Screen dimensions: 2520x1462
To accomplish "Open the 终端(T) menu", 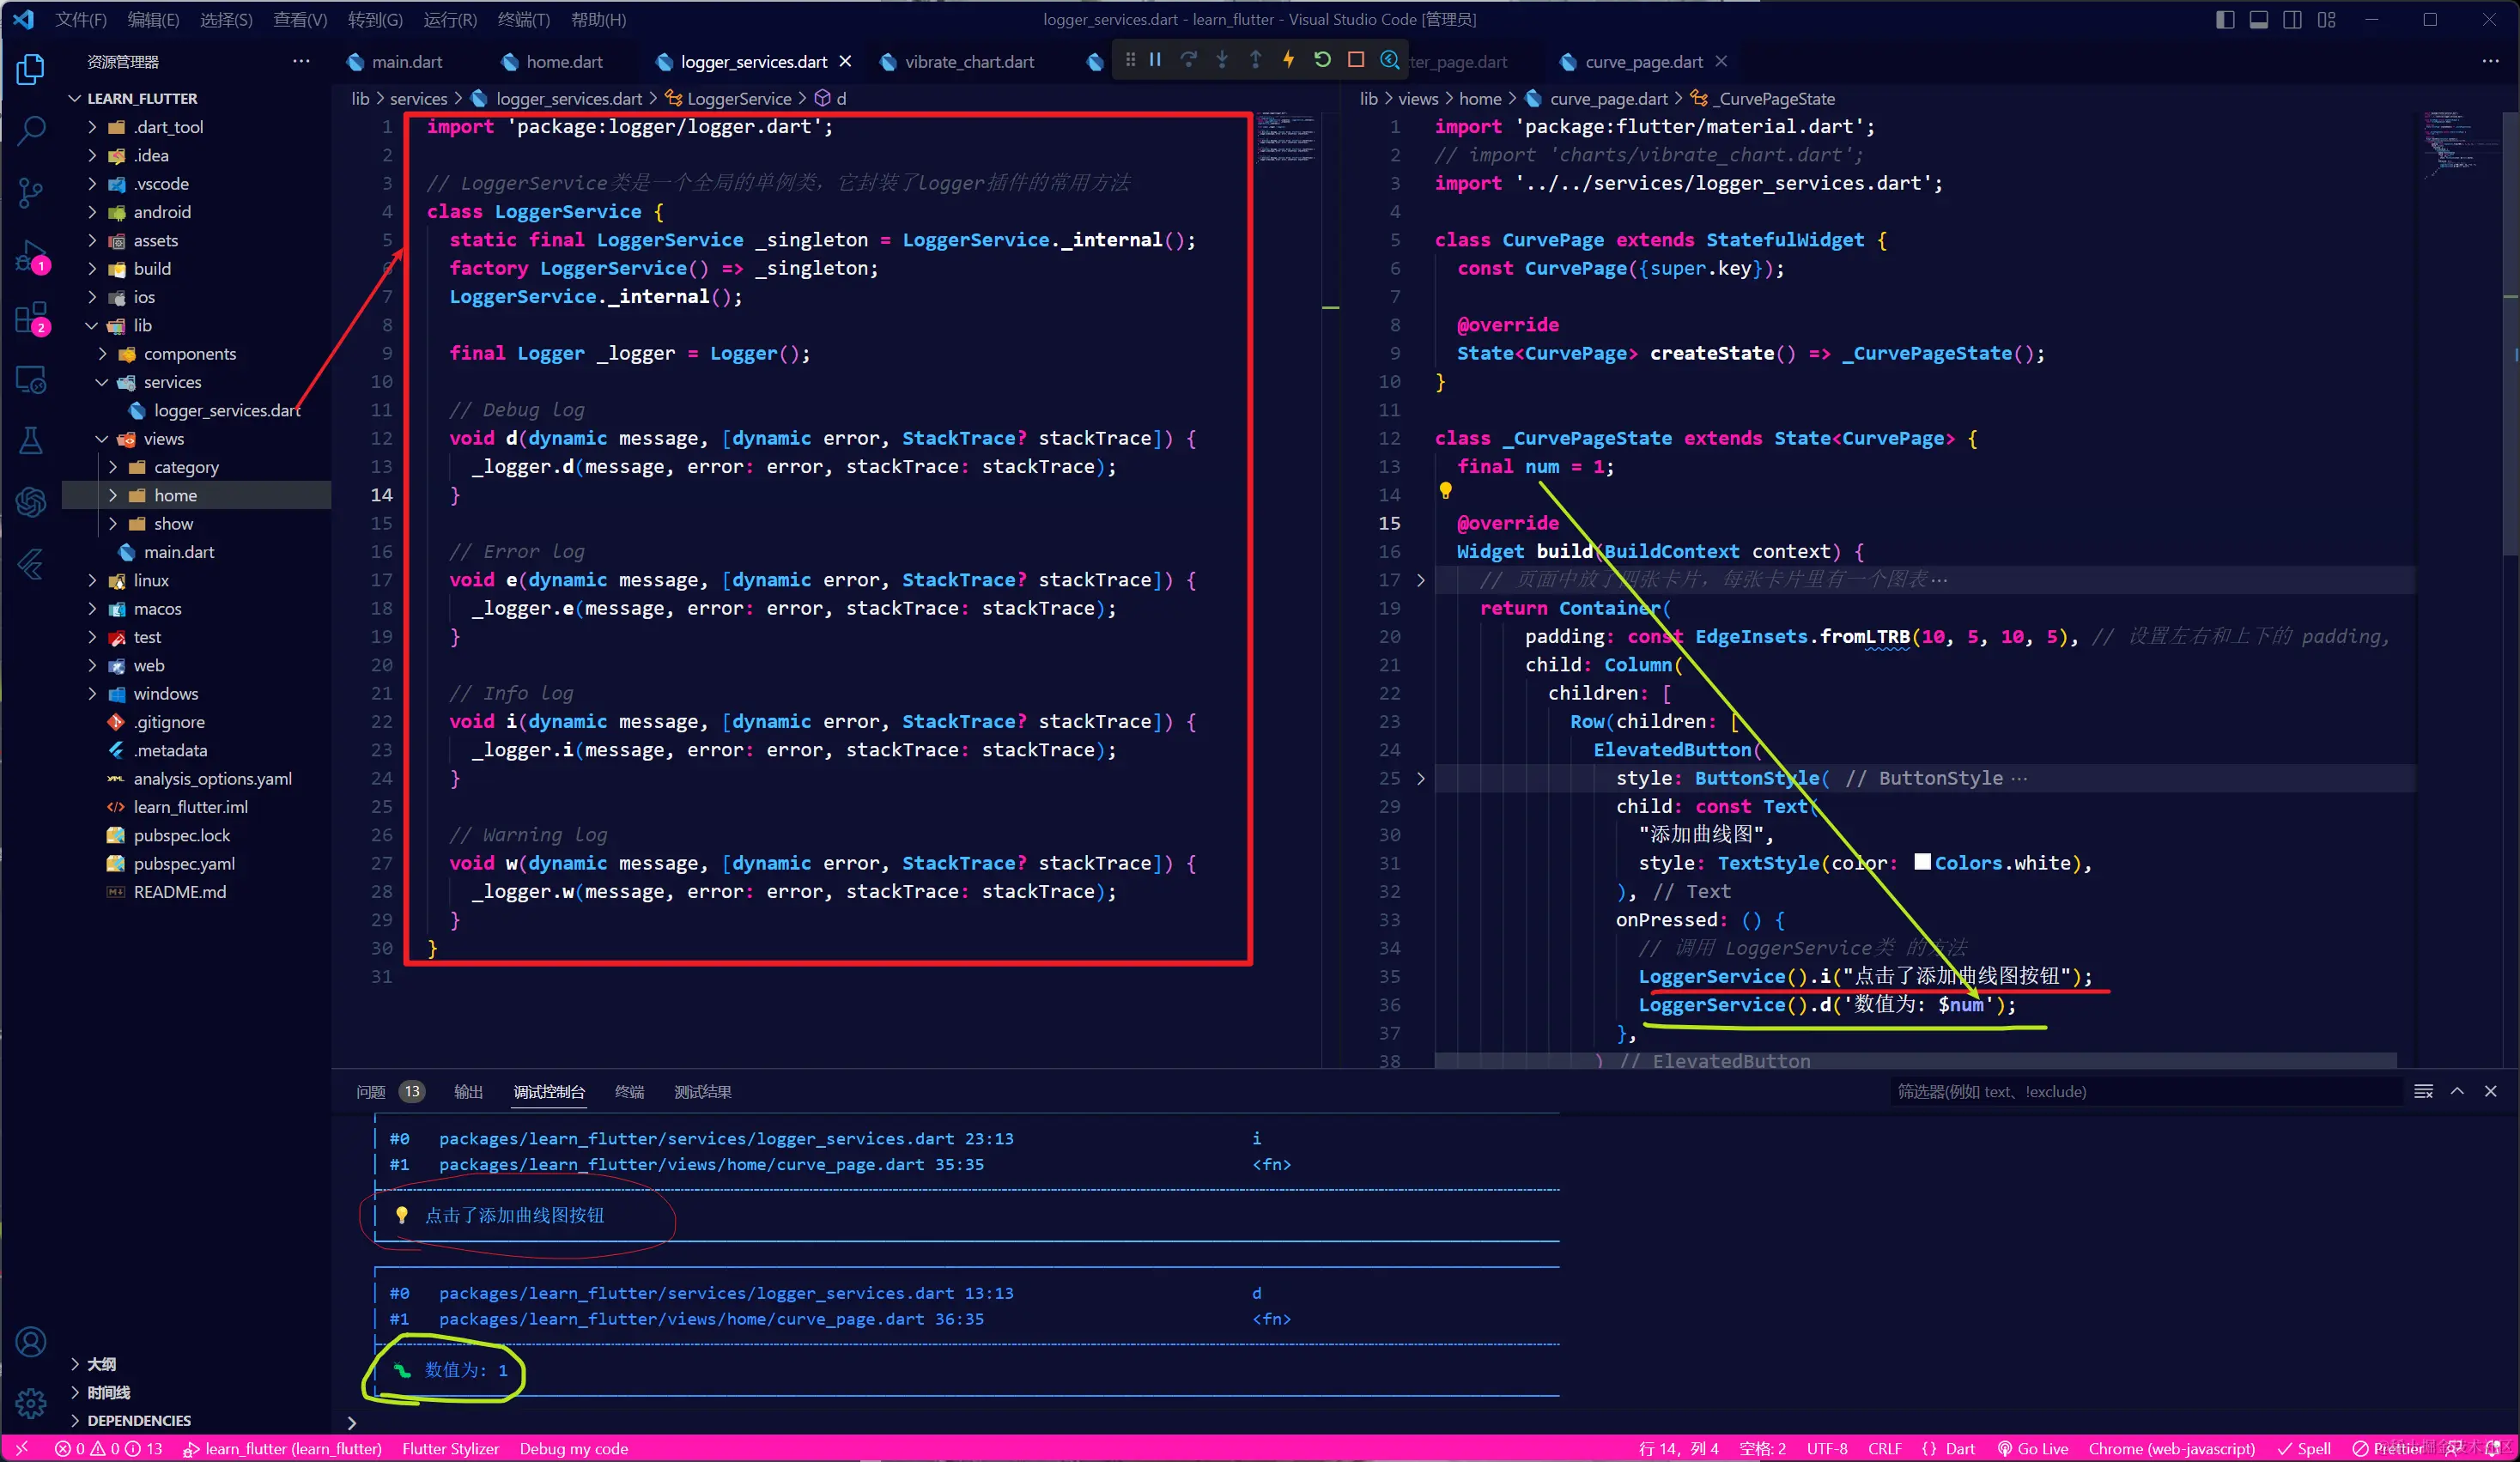I will click(523, 20).
